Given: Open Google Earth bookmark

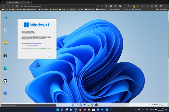Looking at the screenshot, I should 90,9.
